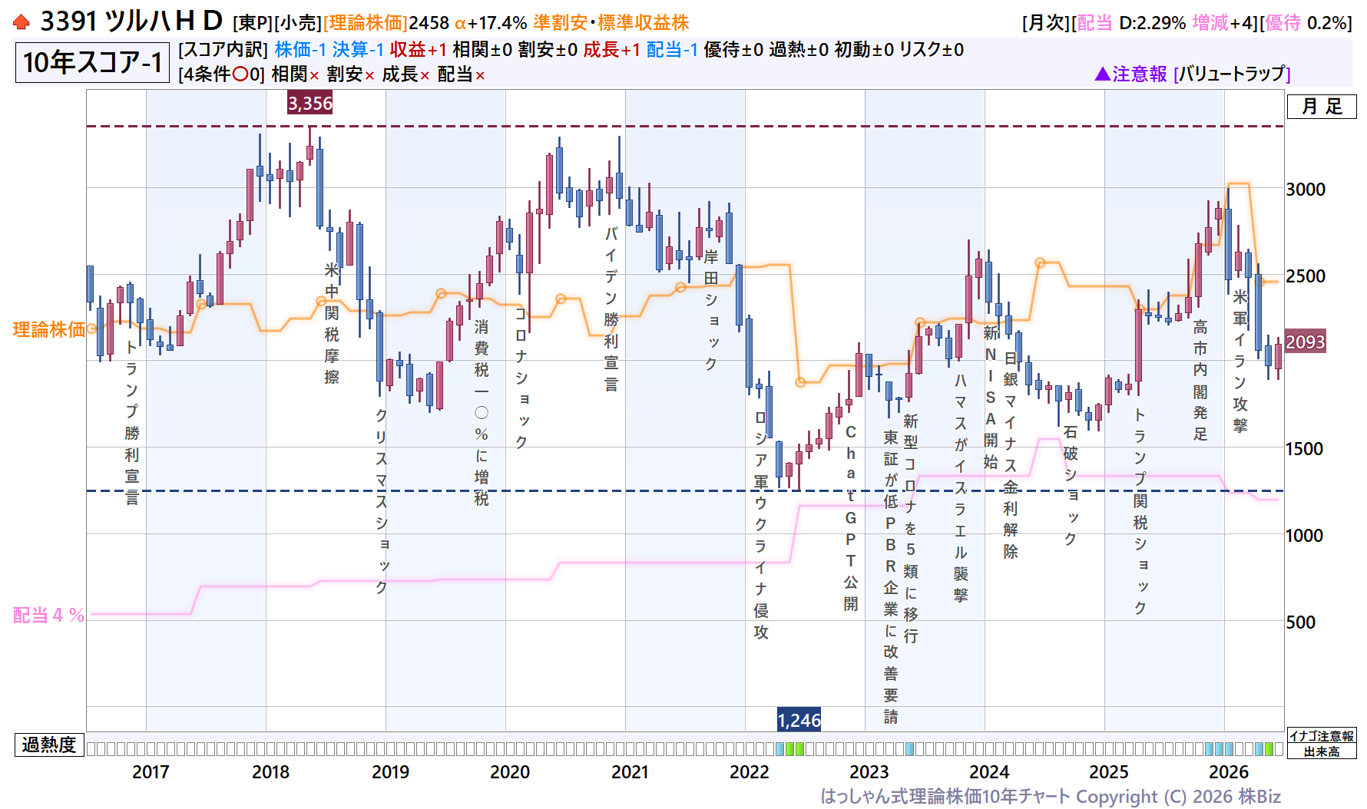Click the 準割安・標準収益株 classification

point(611,23)
